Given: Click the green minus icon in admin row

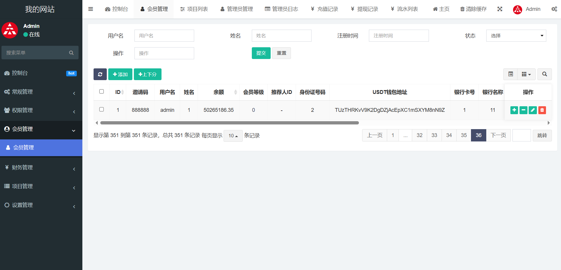Looking at the screenshot, I should click(523, 110).
